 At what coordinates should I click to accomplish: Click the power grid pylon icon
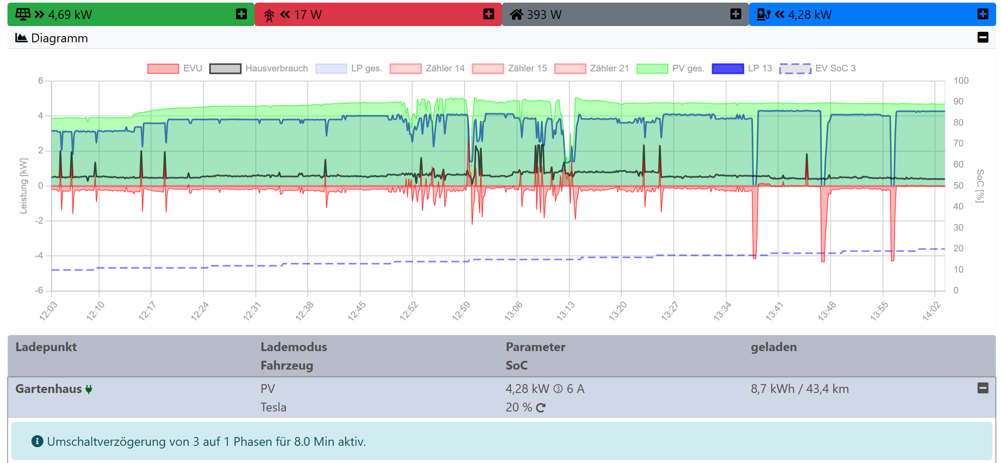pos(269,15)
